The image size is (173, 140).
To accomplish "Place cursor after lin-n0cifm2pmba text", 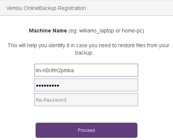I will click(x=74, y=70).
